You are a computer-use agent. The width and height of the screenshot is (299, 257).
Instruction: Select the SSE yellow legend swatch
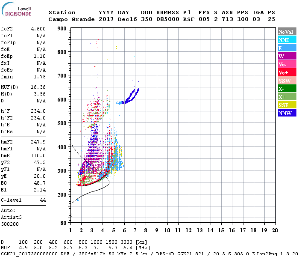click(287, 105)
